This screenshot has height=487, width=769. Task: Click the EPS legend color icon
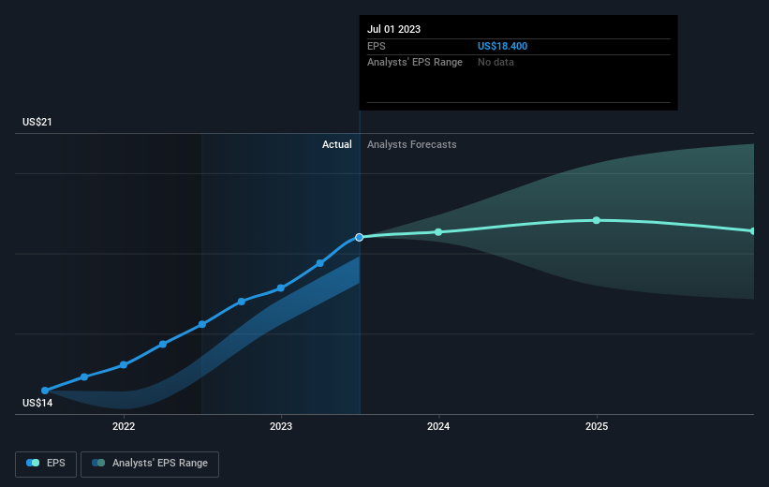point(33,463)
